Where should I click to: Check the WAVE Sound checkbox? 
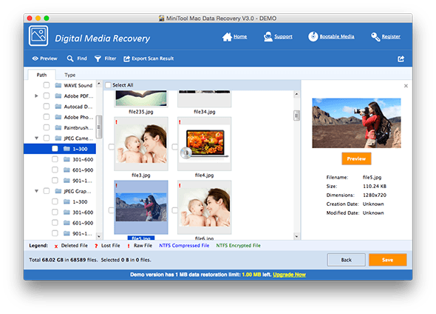point(47,85)
